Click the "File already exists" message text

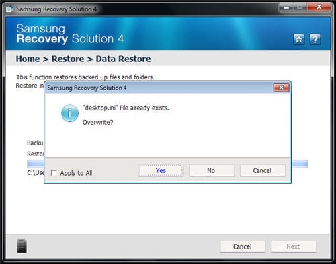(x=126, y=108)
